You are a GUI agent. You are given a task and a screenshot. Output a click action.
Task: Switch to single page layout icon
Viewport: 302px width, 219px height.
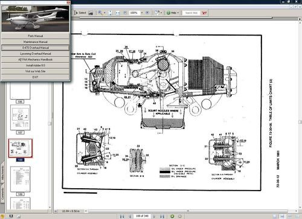tap(275, 217)
